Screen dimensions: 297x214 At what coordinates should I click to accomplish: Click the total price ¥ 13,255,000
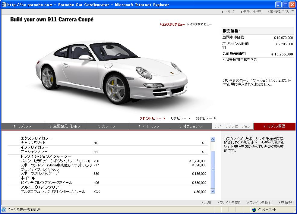coord(282,54)
